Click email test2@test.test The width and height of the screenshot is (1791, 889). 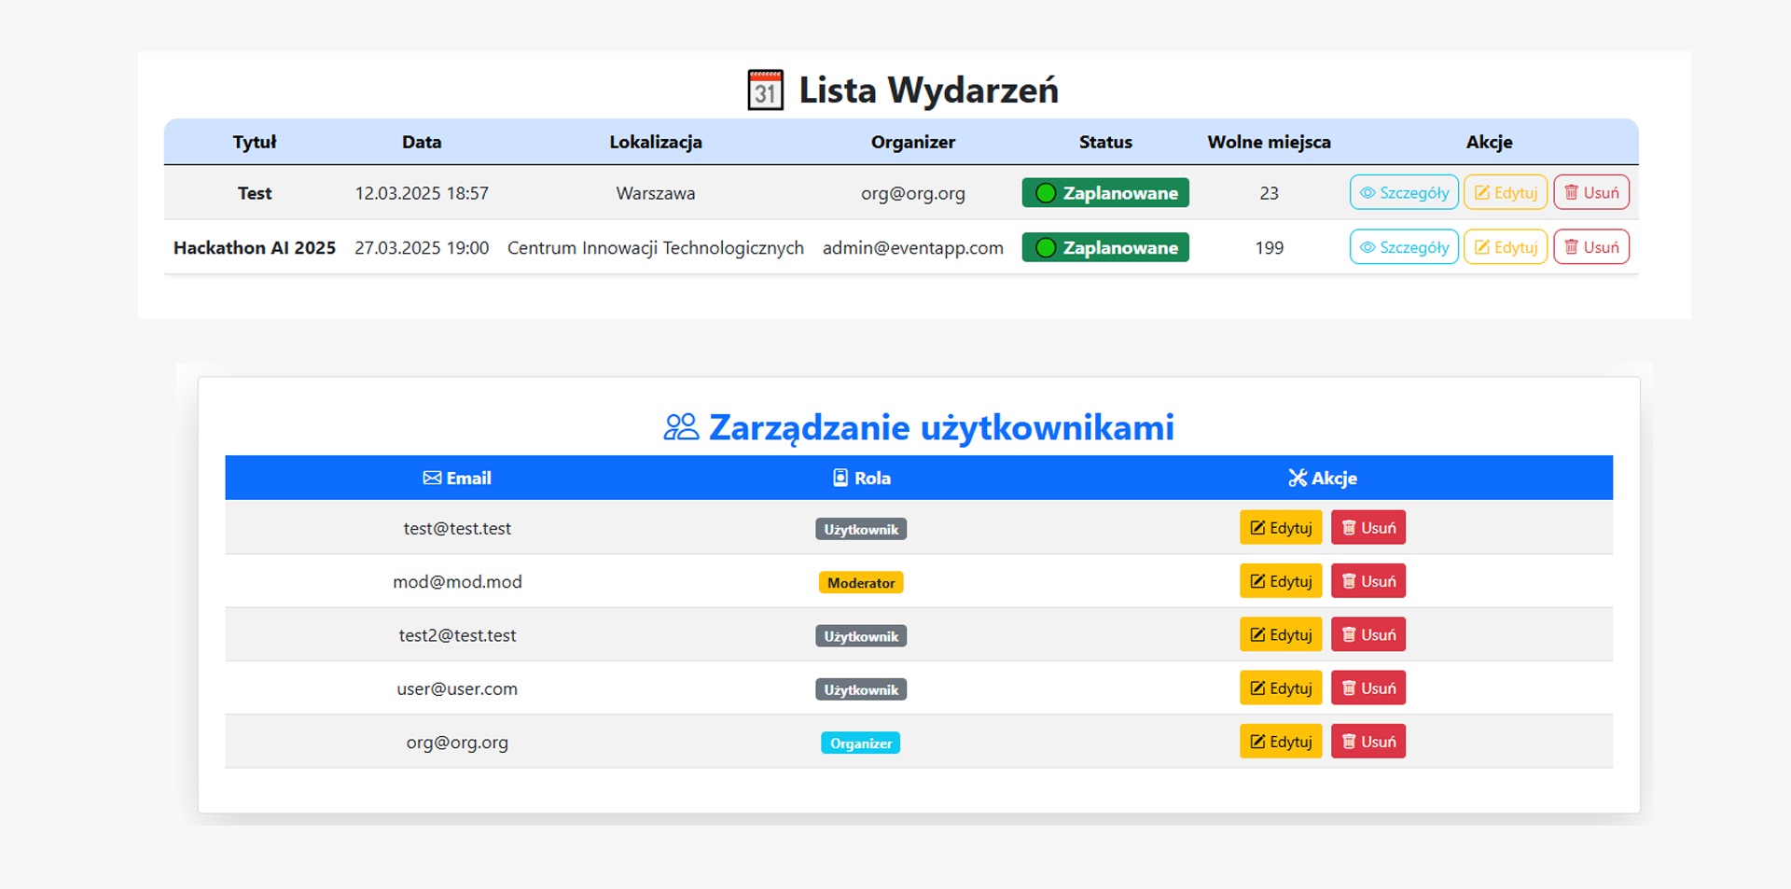(x=457, y=635)
